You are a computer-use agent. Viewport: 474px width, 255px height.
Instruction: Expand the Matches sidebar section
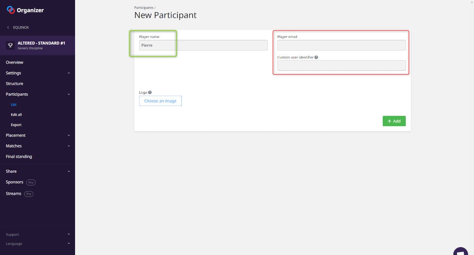point(68,146)
